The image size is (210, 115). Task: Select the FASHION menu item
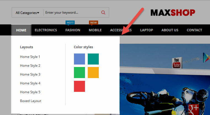pyautogui.click(x=73, y=30)
